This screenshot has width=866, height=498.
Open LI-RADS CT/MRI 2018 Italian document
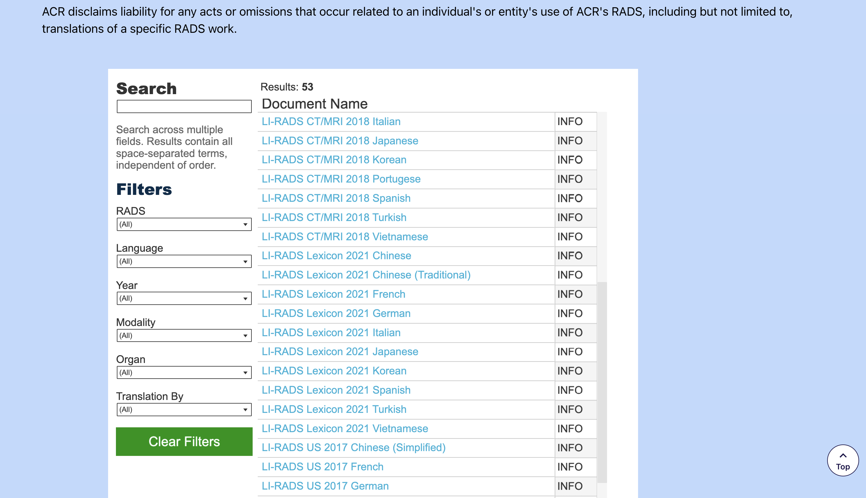click(x=331, y=121)
